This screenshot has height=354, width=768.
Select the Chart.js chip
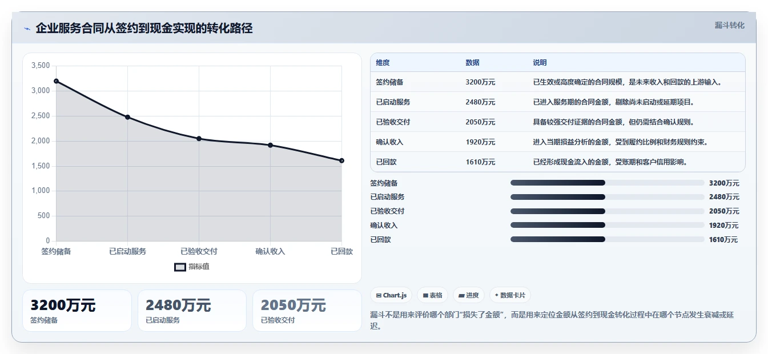coord(391,295)
